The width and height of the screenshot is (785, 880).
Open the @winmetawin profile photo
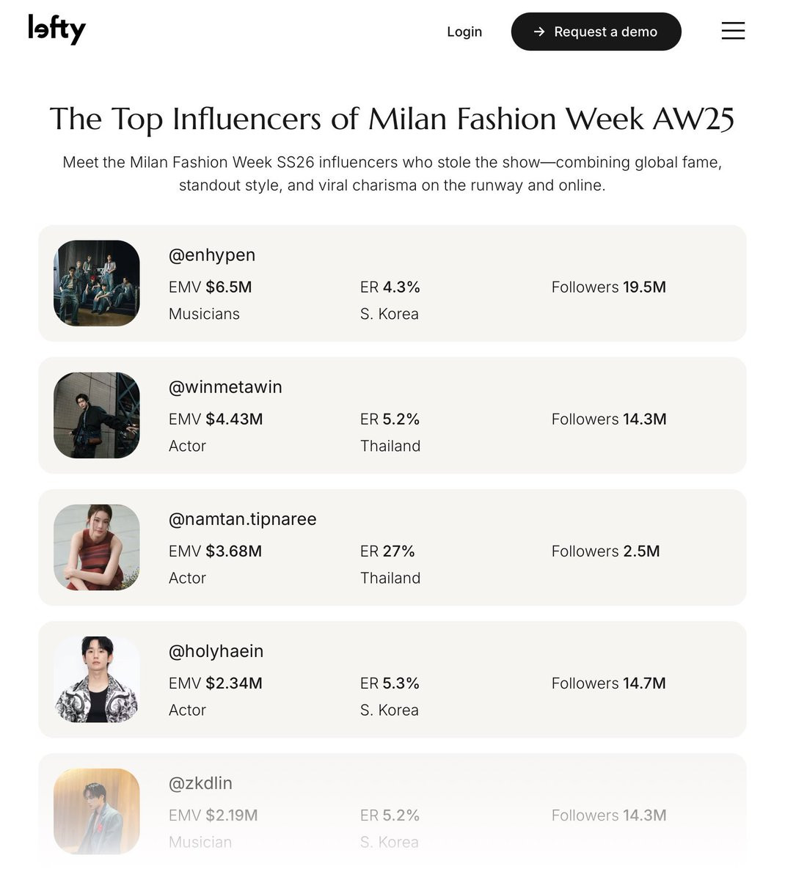(x=97, y=415)
